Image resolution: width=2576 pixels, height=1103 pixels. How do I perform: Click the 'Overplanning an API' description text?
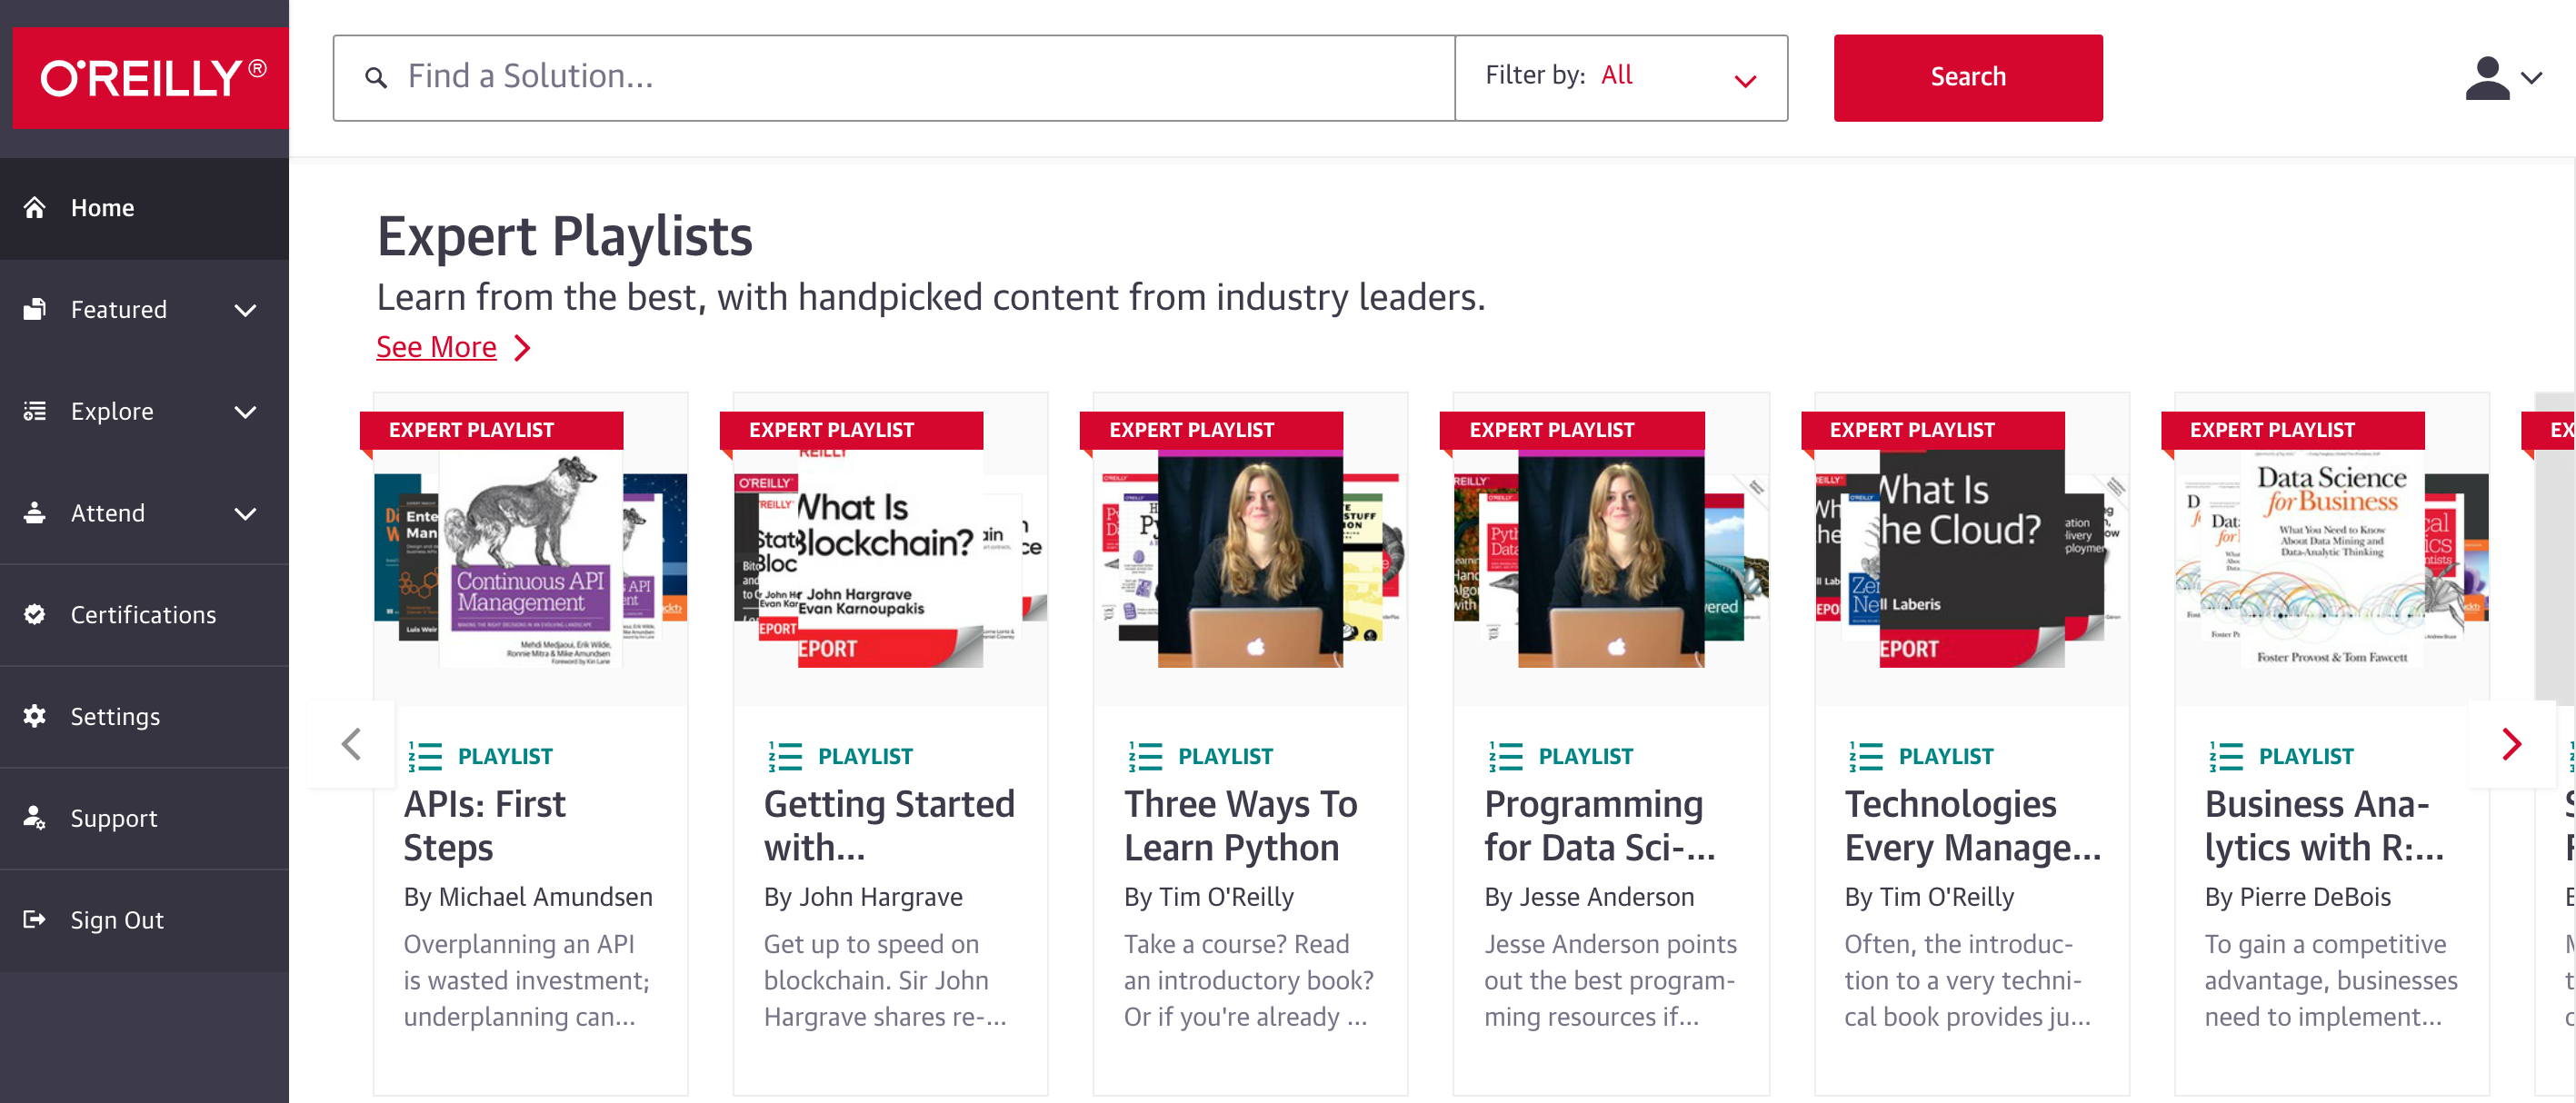click(x=527, y=980)
